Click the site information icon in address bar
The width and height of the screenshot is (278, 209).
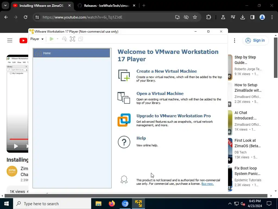click(37, 17)
